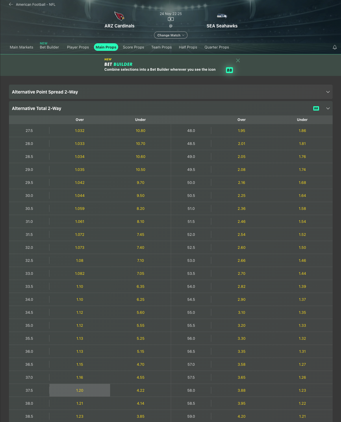
Task: Open the Score Props tab
Action: pyautogui.click(x=134, y=47)
